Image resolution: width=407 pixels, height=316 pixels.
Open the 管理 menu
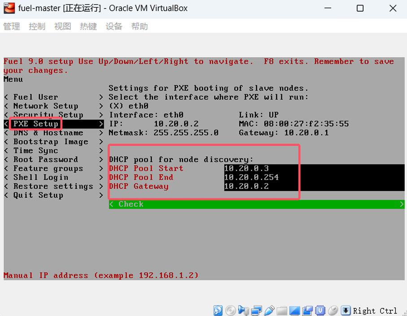click(11, 26)
